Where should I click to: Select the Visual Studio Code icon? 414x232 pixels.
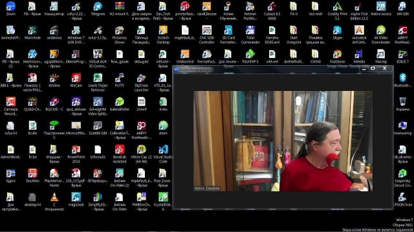[163, 153]
